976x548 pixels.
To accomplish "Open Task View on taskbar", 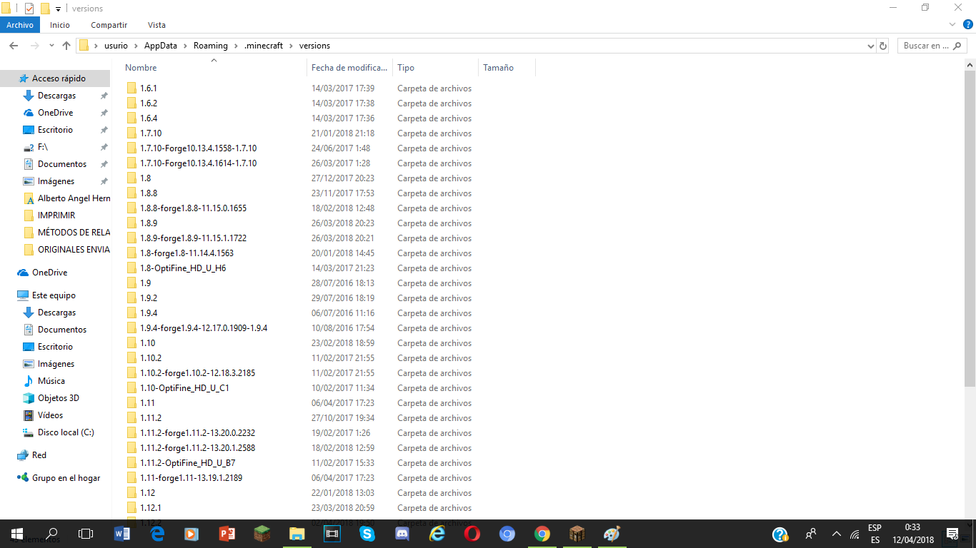I will [86, 534].
